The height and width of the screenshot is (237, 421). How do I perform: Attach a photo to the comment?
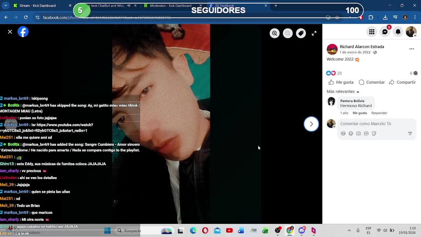tap(359, 134)
